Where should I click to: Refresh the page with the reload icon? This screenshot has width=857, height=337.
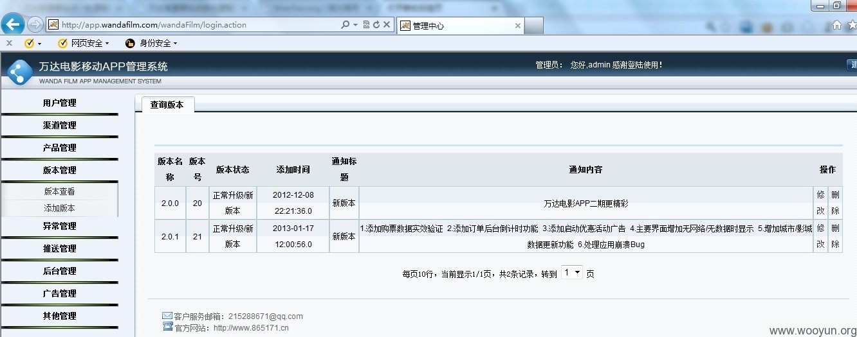pos(376,25)
